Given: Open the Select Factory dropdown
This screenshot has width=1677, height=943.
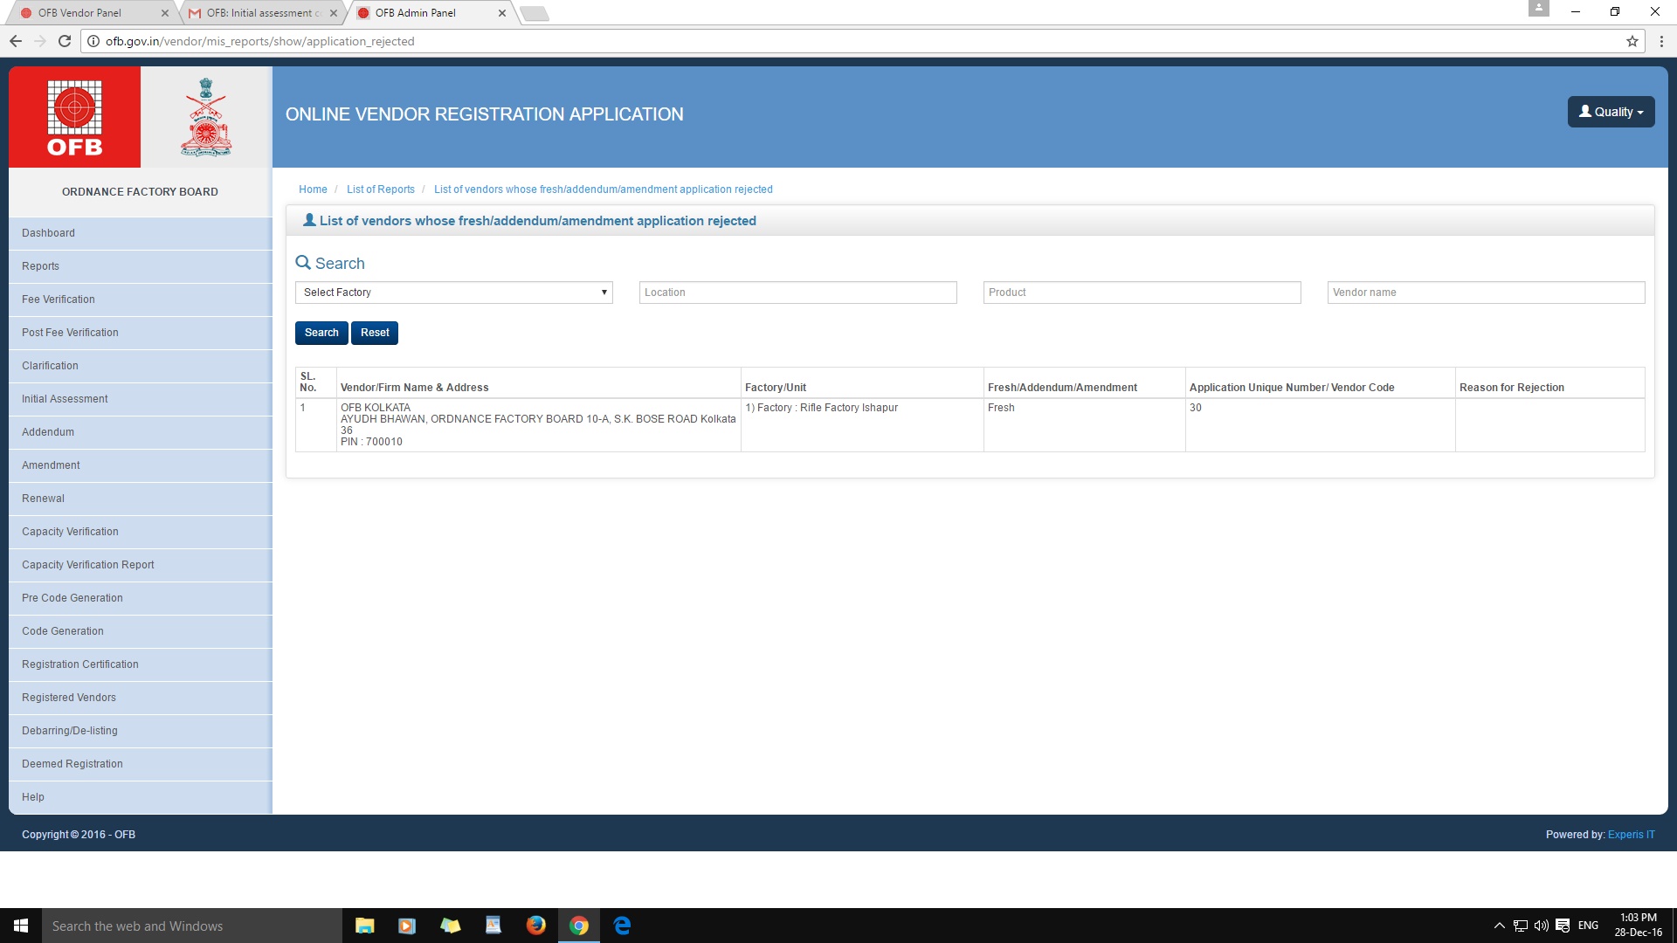Looking at the screenshot, I should click(x=453, y=293).
